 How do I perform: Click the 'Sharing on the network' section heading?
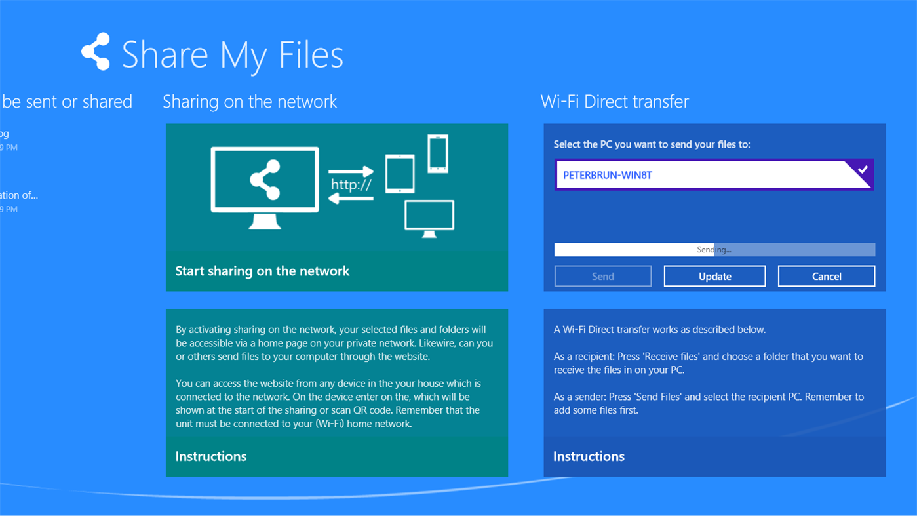click(x=250, y=101)
